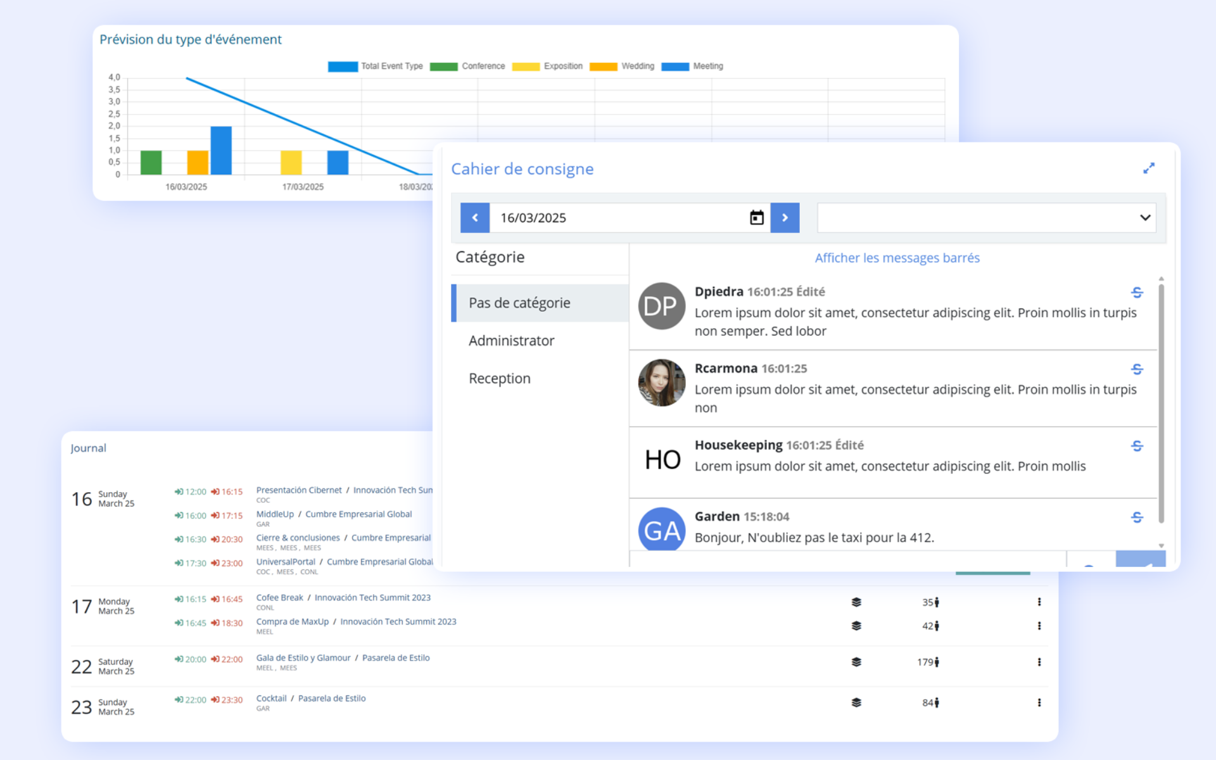Image resolution: width=1216 pixels, height=760 pixels.
Task: Click layers icon for Cofee Break row
Action: [856, 602]
